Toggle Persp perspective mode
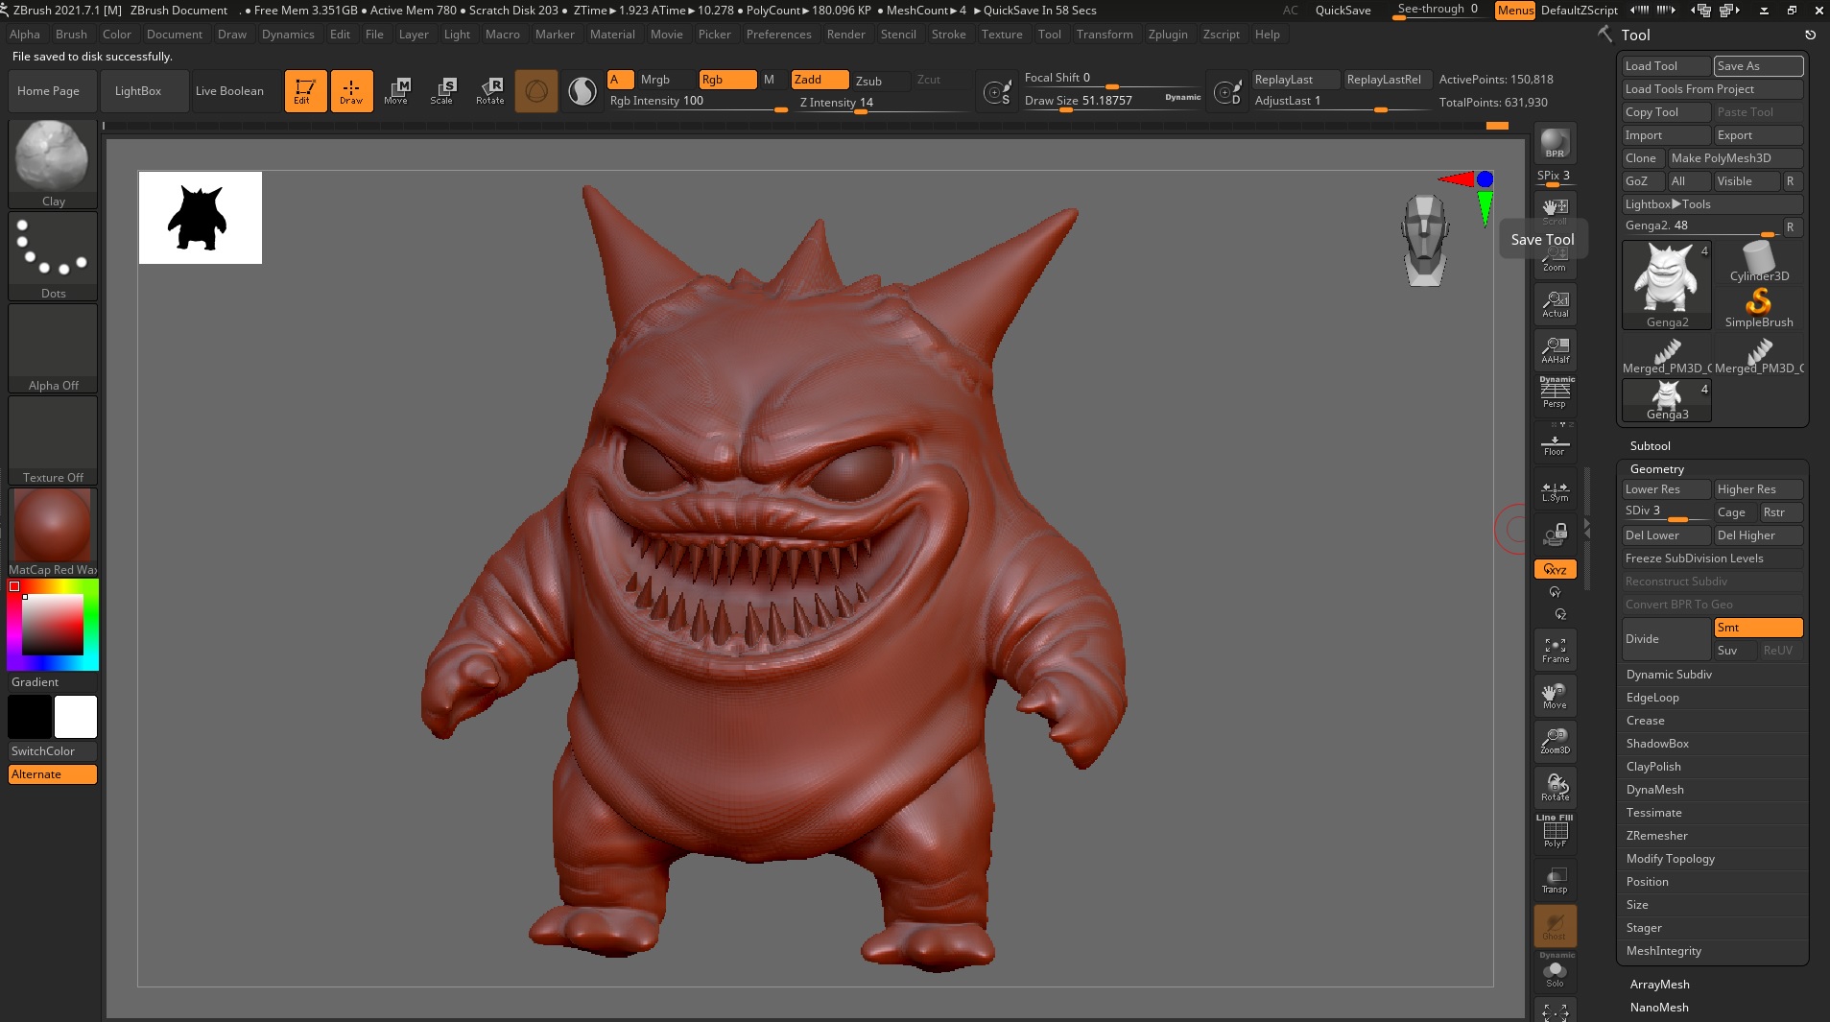 1555,392
